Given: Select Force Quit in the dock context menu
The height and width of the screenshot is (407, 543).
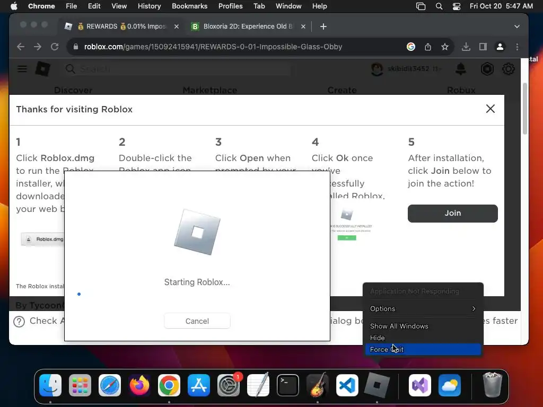Looking at the screenshot, I should tap(423, 350).
